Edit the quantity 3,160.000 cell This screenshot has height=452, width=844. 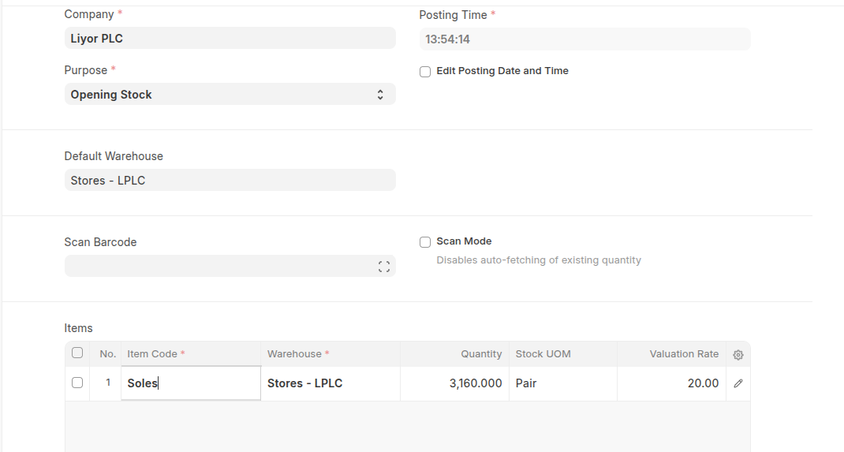coord(454,383)
